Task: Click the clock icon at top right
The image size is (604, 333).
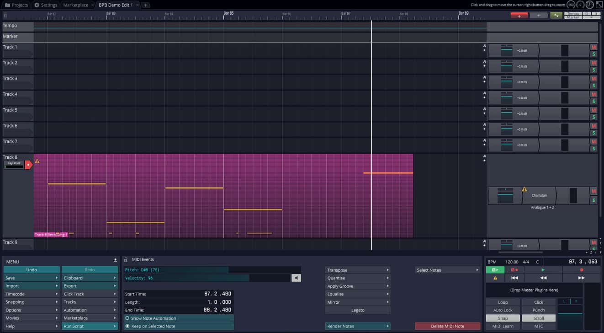Action: coord(590,5)
